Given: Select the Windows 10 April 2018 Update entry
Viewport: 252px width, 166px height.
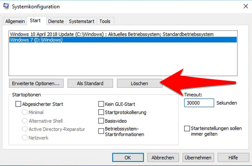Looking at the screenshot, I should (123, 34).
